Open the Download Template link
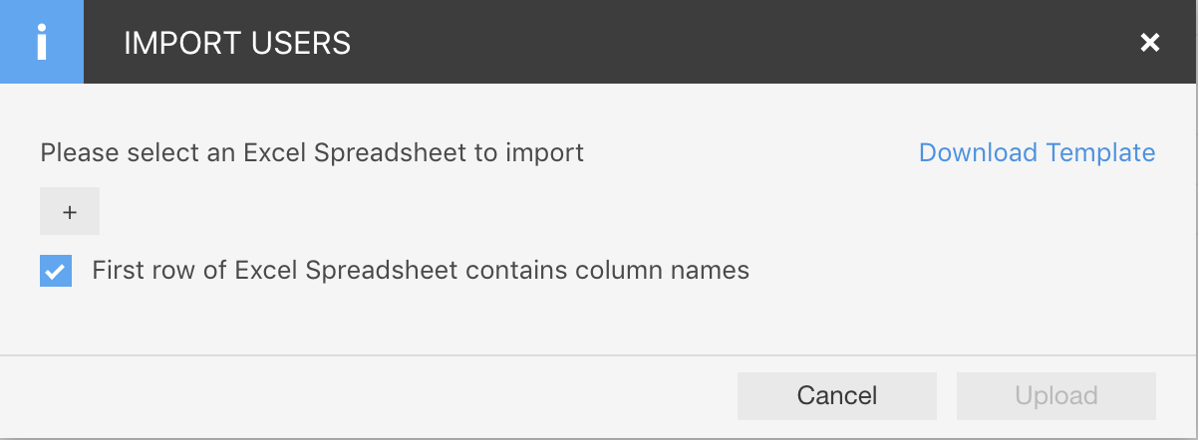The height and width of the screenshot is (440, 1198). [1037, 152]
